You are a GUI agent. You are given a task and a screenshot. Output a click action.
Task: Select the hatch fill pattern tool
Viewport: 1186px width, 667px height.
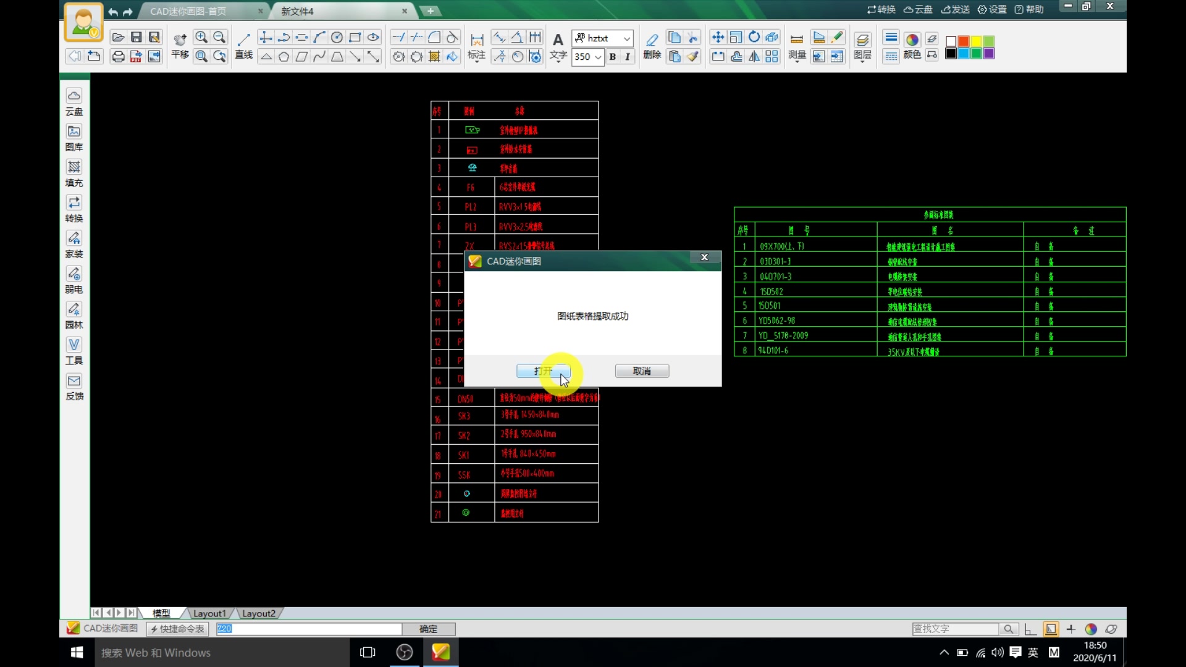(434, 57)
